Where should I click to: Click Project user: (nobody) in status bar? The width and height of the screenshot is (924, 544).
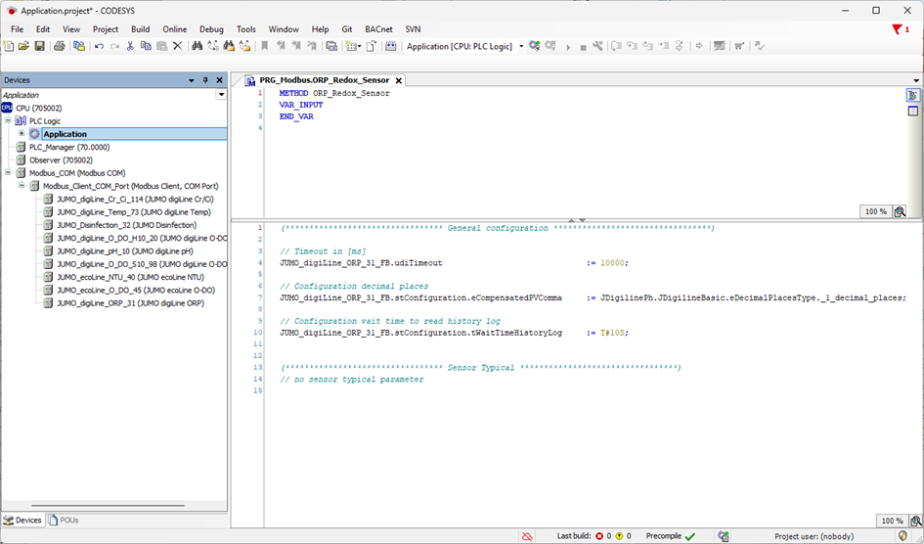[814, 536]
